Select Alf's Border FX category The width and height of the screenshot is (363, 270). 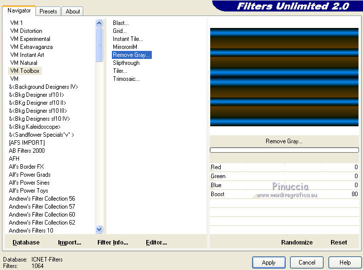click(x=26, y=167)
